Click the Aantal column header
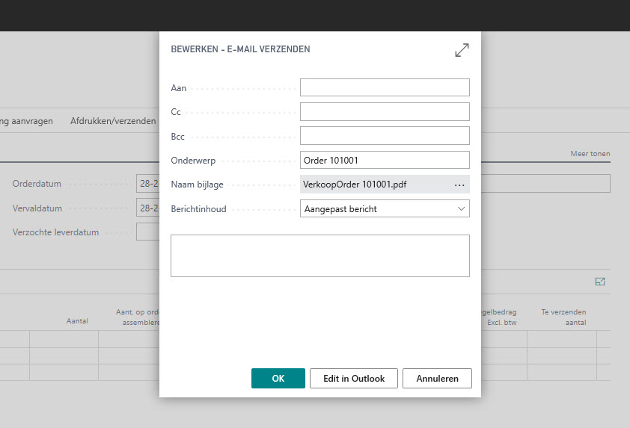 pos(76,321)
